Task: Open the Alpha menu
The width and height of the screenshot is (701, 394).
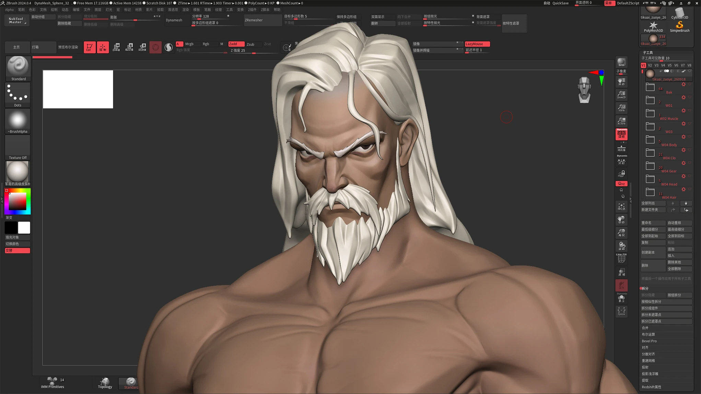Action: coord(9,10)
